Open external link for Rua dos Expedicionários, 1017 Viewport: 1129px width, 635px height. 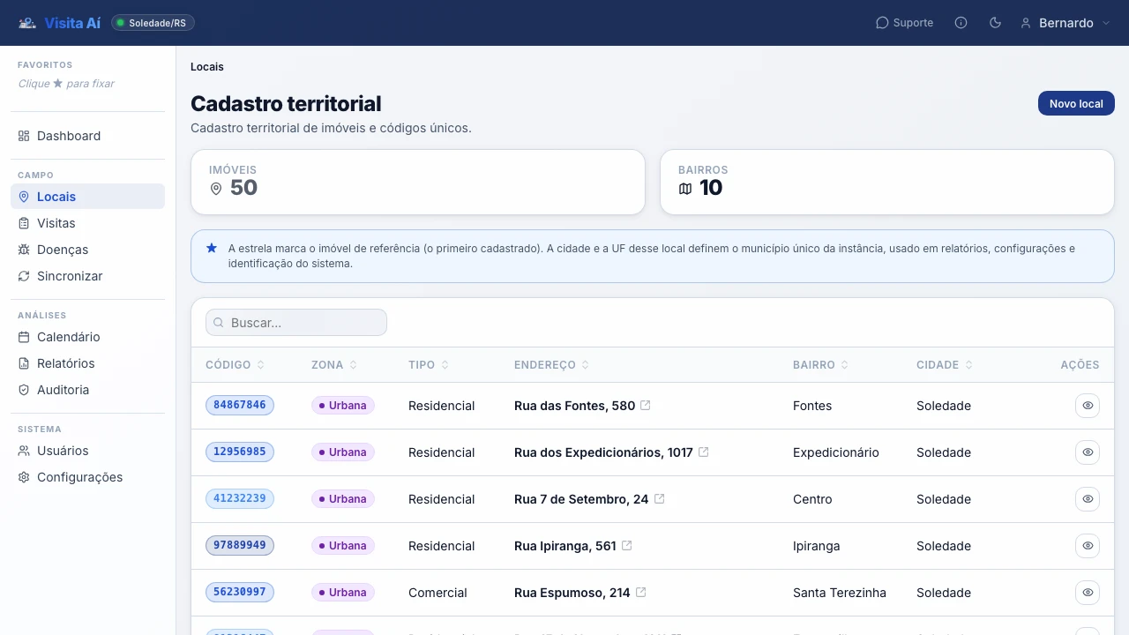coord(704,452)
